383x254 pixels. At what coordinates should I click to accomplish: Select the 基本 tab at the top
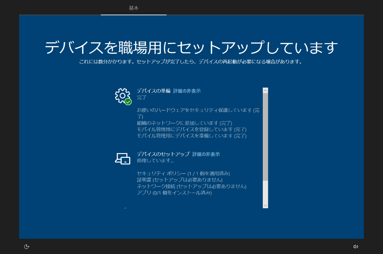click(133, 8)
